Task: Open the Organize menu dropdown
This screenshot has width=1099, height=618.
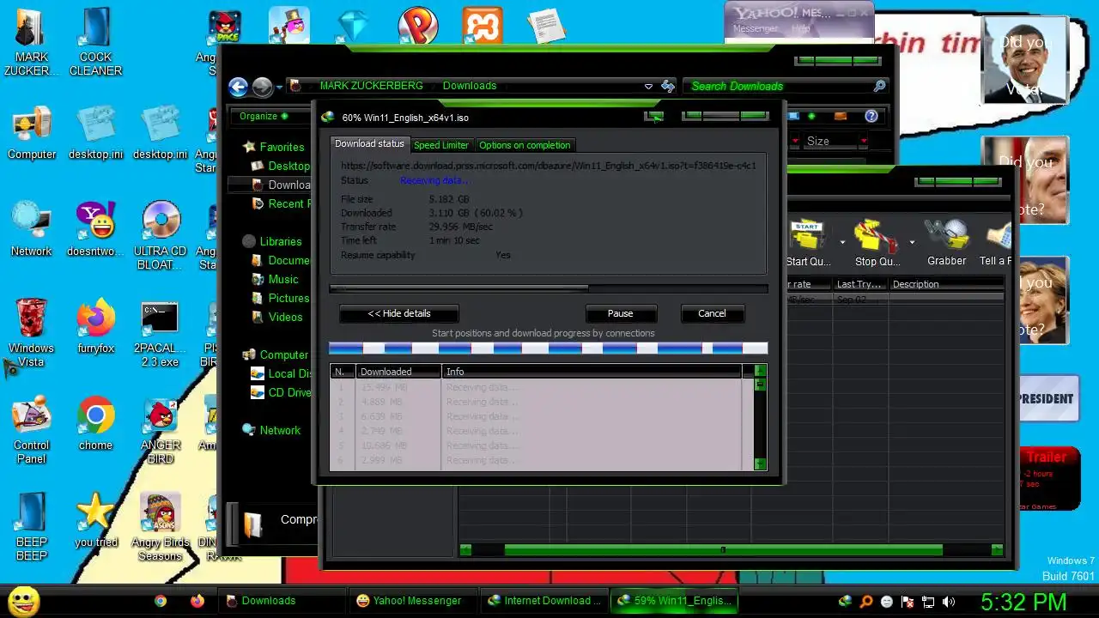Action: click(264, 116)
